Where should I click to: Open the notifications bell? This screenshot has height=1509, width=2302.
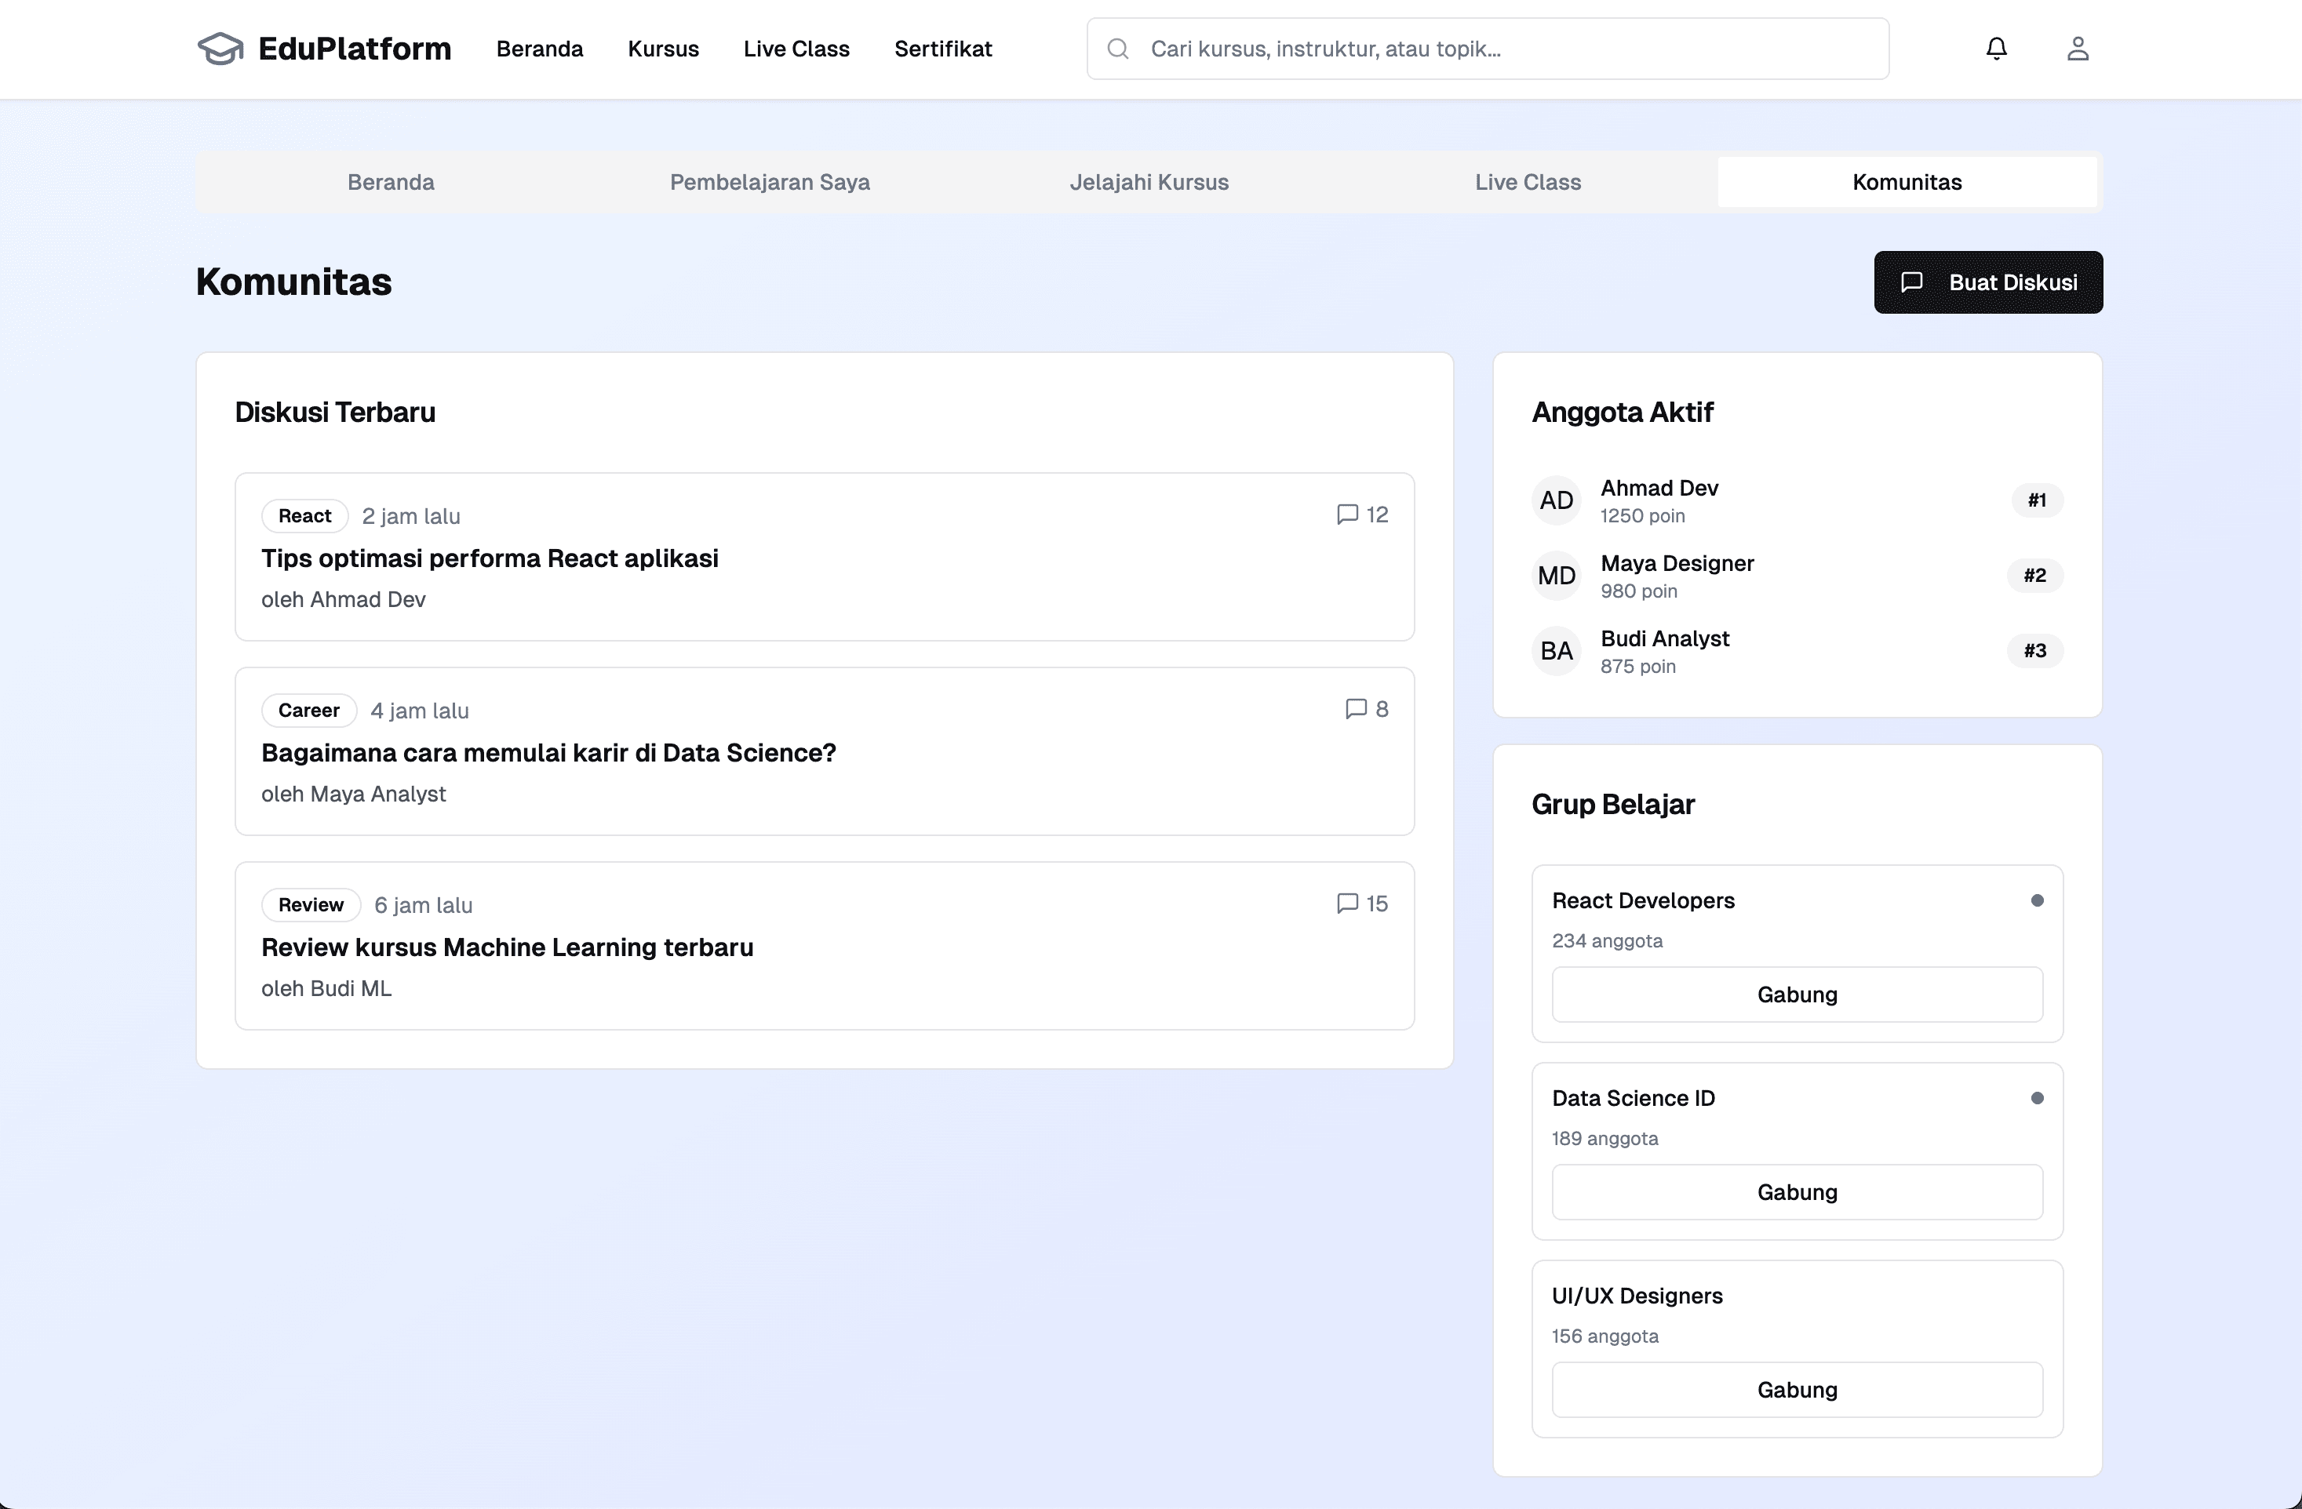1996,49
